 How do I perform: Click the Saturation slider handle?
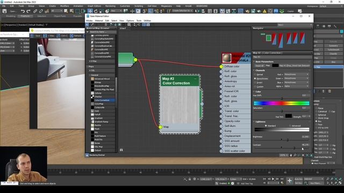(x=282, y=111)
